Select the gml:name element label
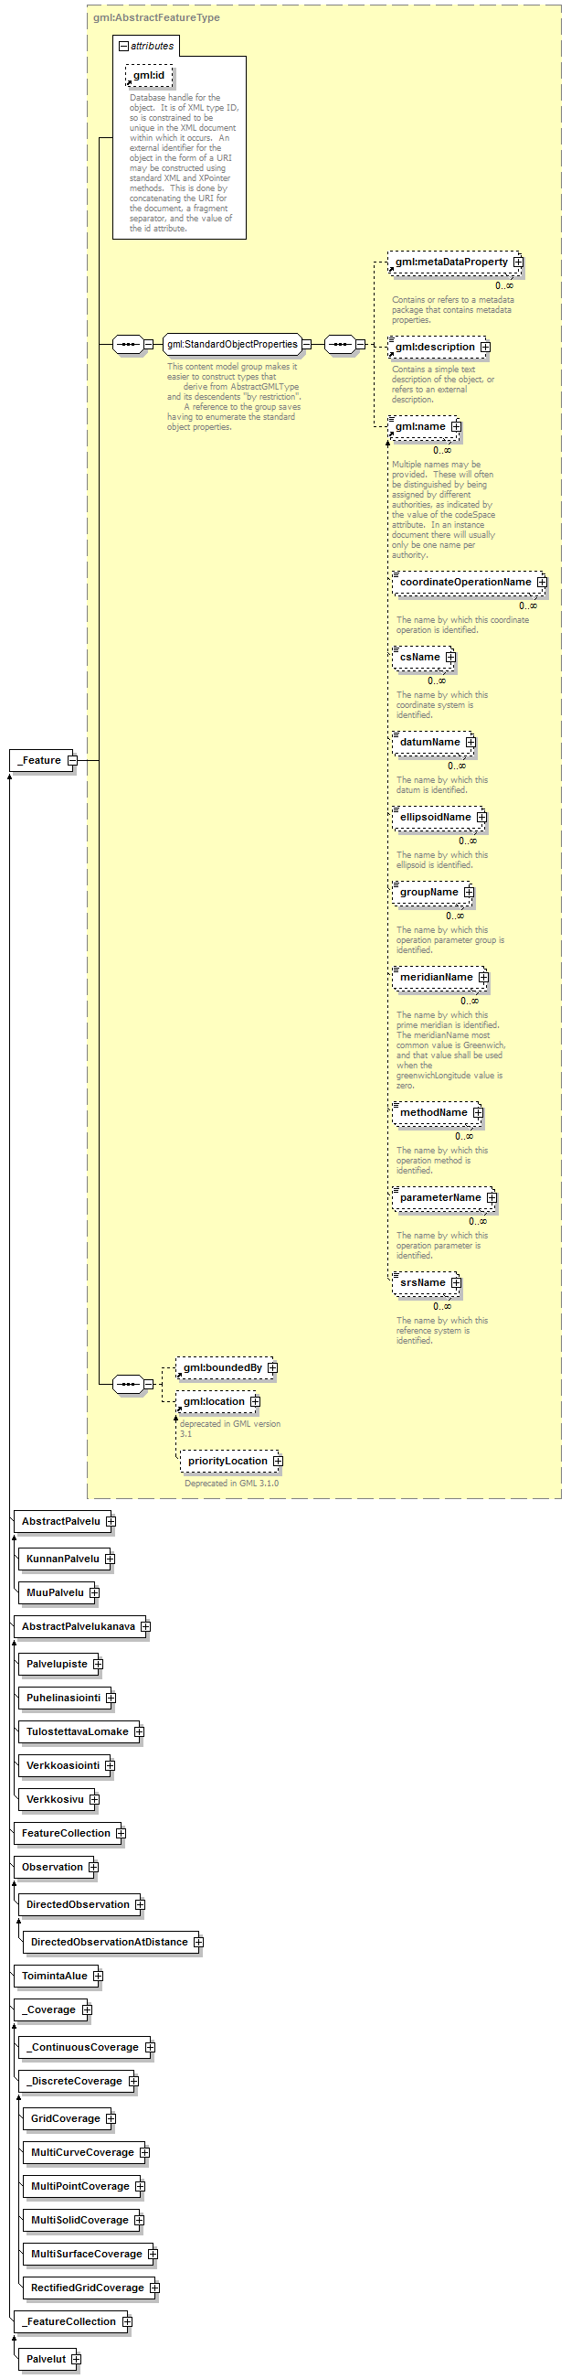 tap(420, 426)
